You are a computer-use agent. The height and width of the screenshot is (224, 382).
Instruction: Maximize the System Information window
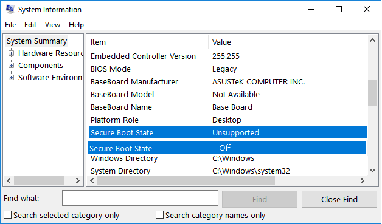[339, 10]
